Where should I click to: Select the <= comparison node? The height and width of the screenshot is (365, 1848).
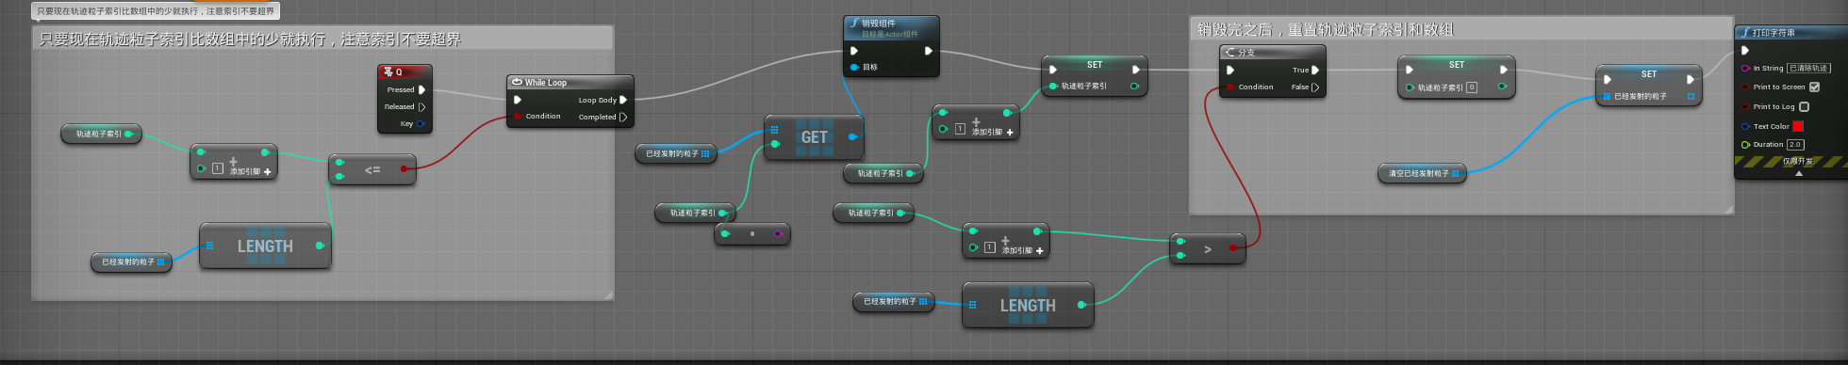click(372, 170)
